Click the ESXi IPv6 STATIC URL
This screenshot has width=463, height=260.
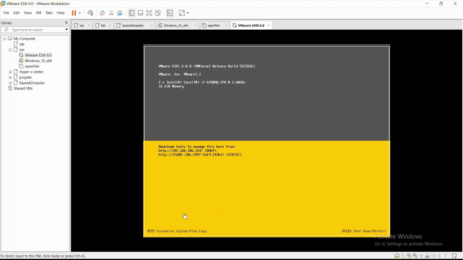200,155
